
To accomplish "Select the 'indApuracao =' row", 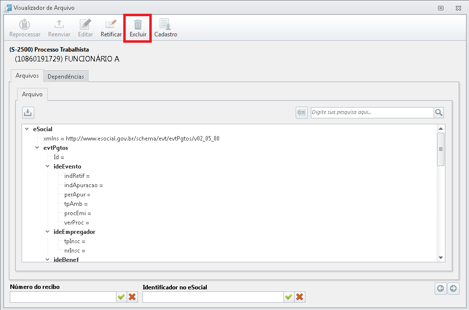I will click(x=83, y=185).
